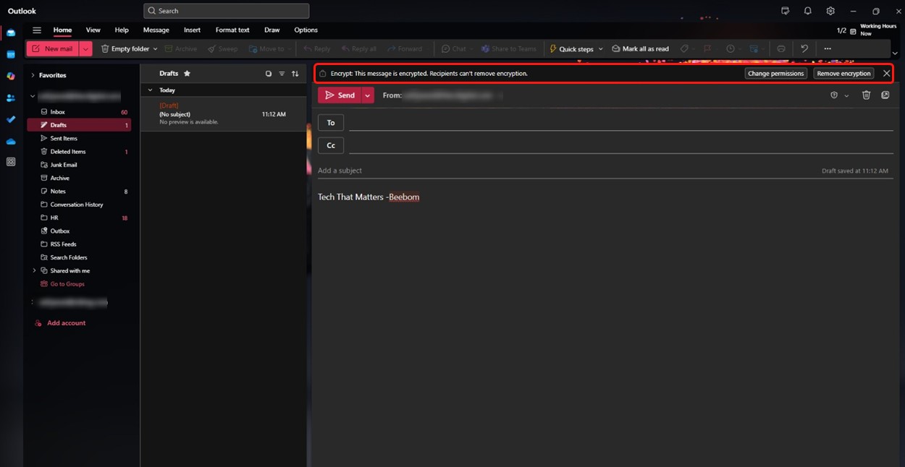Open the Format text tab
The width and height of the screenshot is (905, 467).
click(x=232, y=30)
